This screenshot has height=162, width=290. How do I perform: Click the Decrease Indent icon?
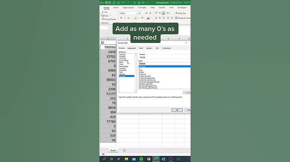(168, 18)
